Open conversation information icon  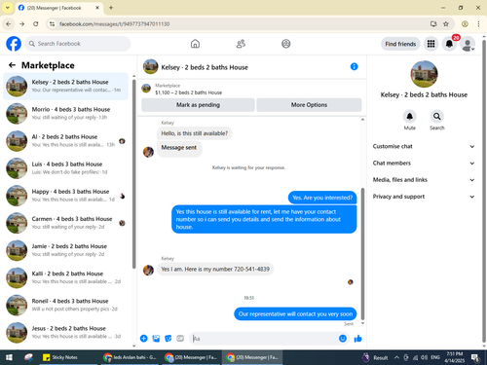click(x=355, y=66)
